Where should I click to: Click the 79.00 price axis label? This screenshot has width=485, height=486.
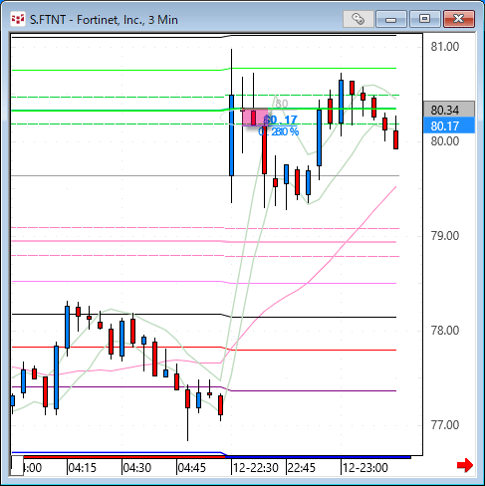pos(445,236)
